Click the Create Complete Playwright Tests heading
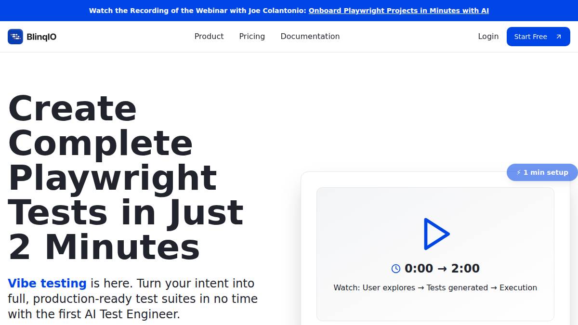This screenshot has width=578, height=325. 125,177
